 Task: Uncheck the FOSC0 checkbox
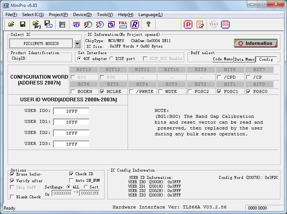pyautogui.click(x=248, y=91)
